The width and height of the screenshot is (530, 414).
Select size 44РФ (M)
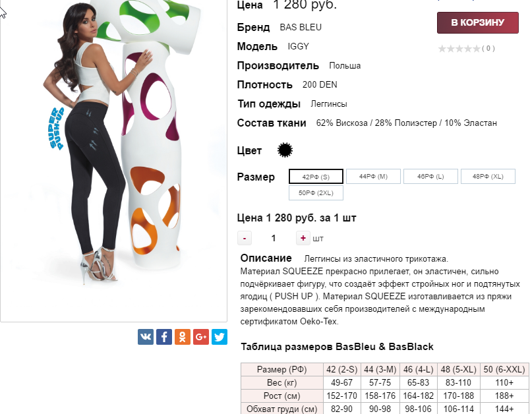coord(373,177)
